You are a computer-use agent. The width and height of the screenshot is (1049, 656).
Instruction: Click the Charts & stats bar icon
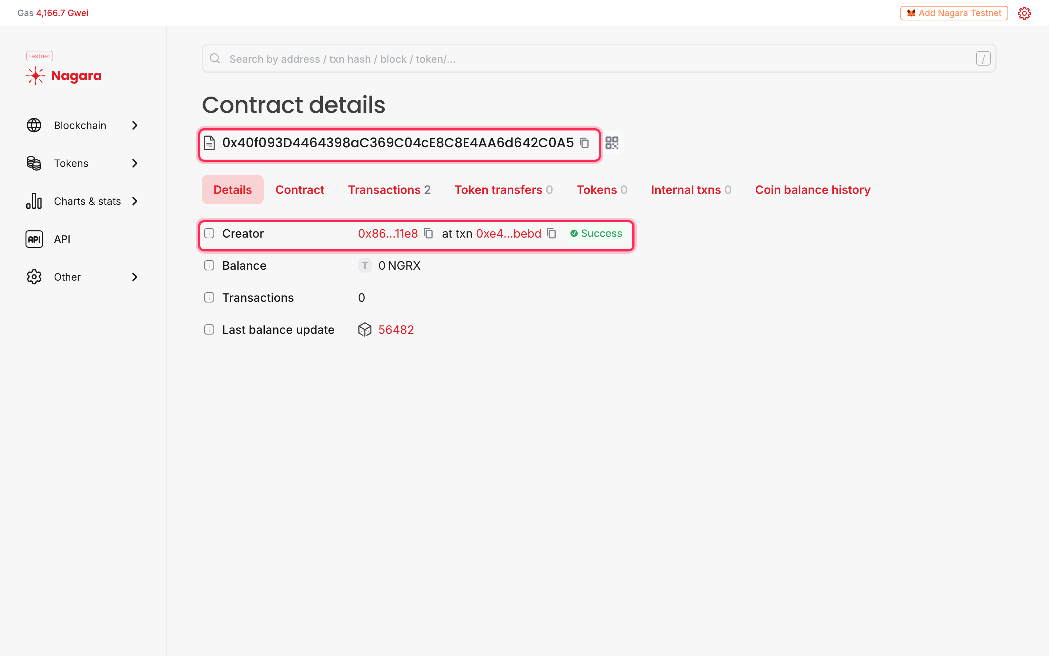point(34,201)
